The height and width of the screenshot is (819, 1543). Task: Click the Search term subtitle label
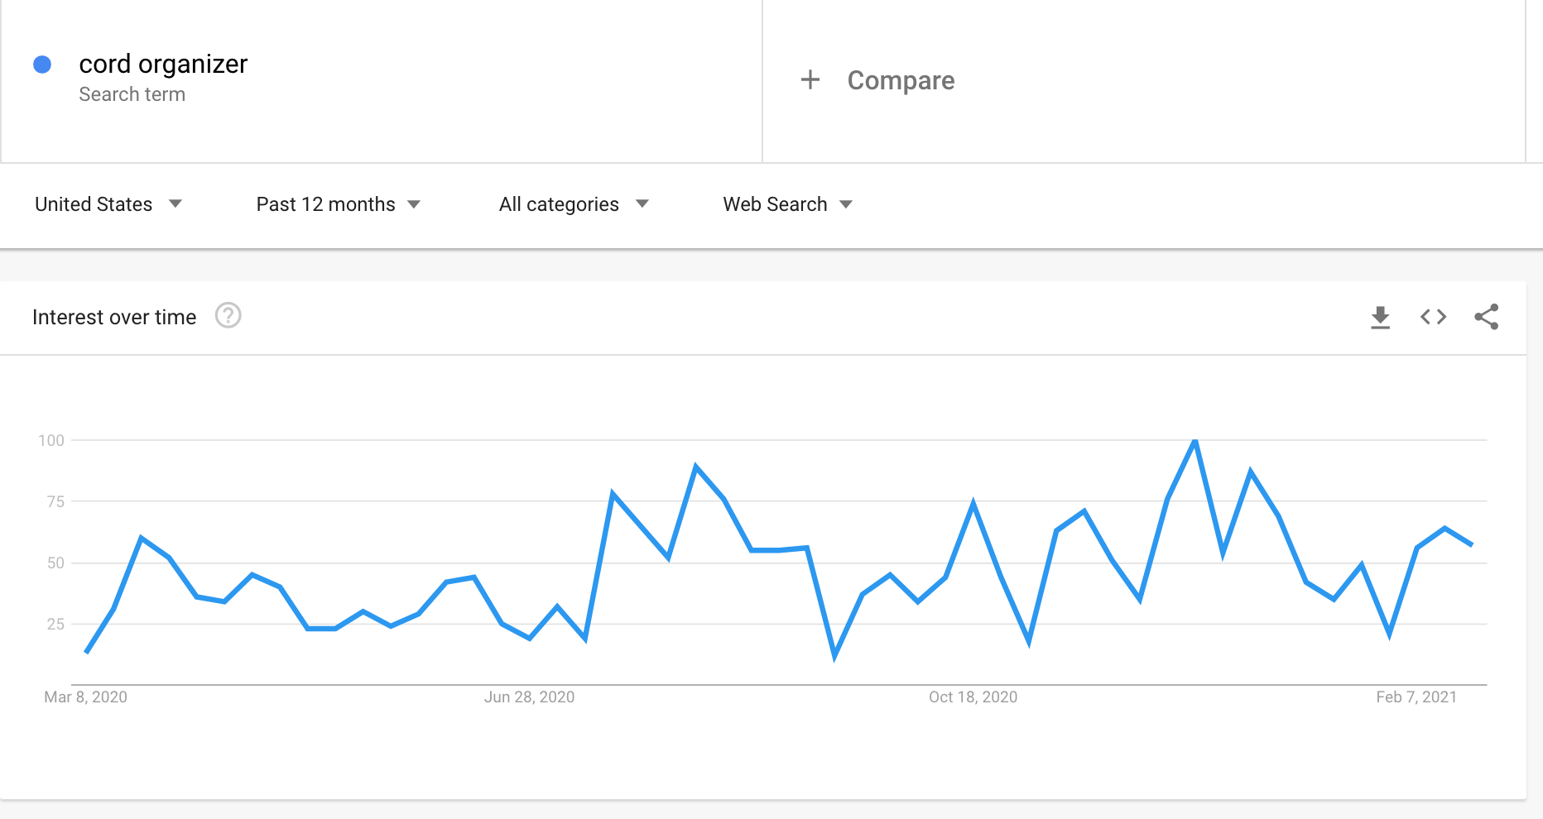[x=132, y=95]
